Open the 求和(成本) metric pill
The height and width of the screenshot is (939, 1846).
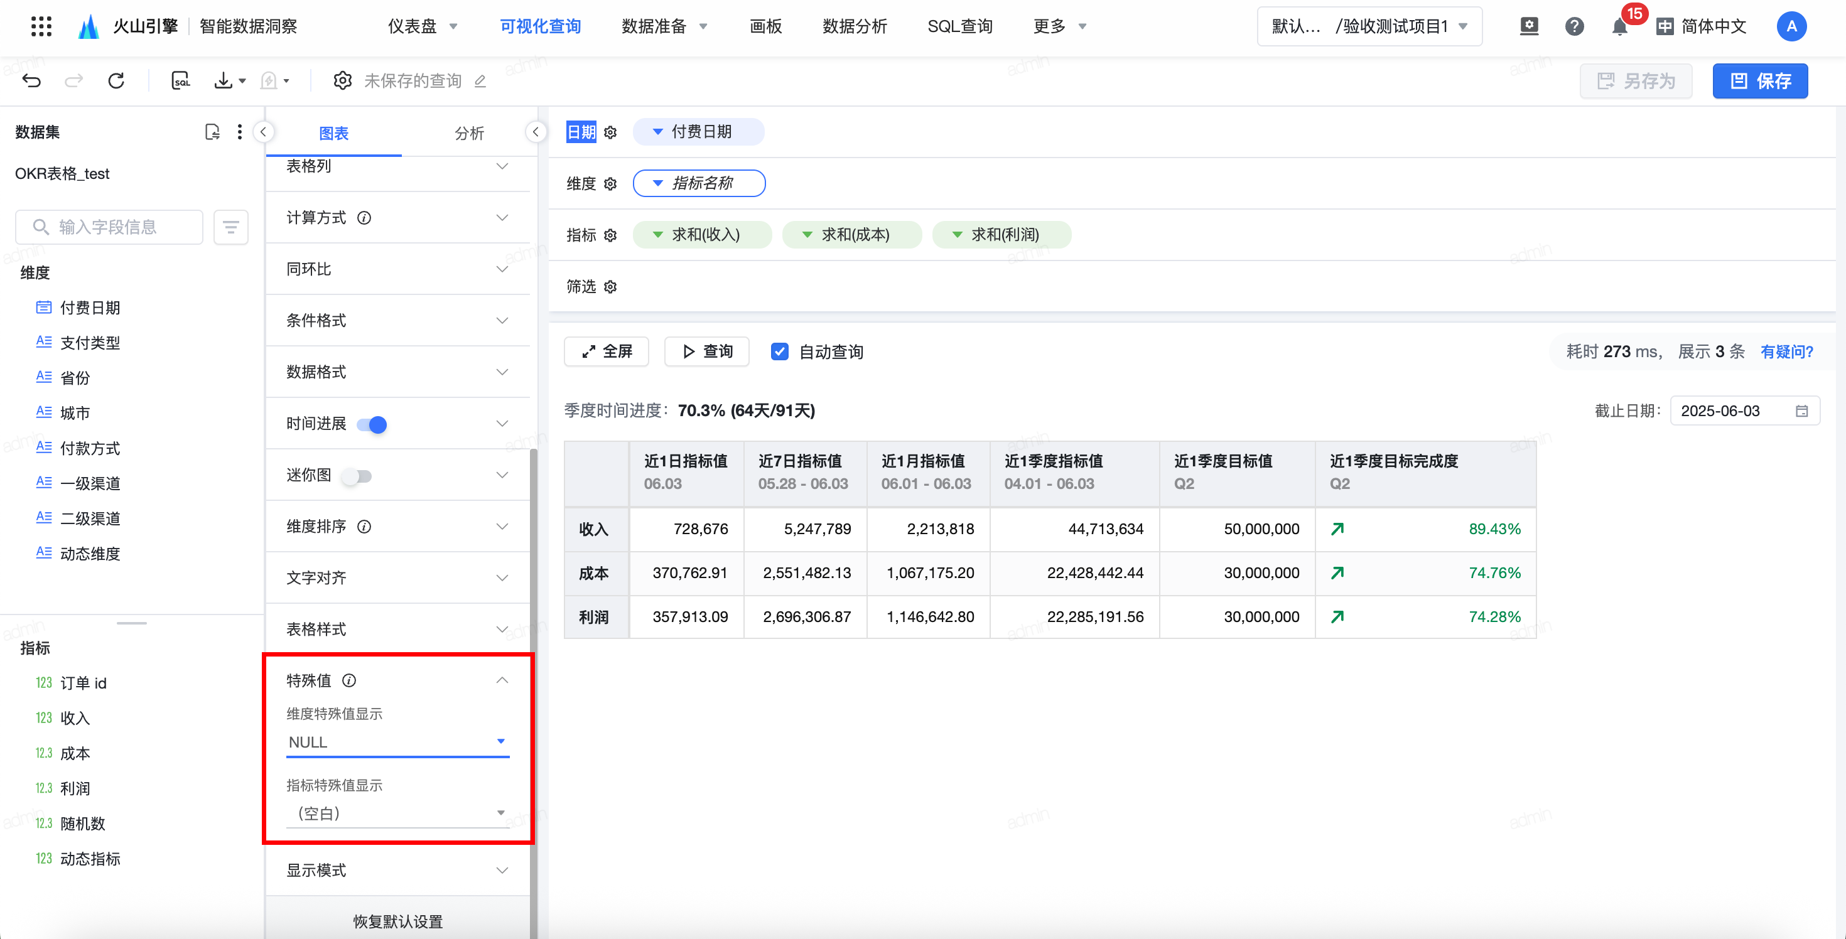[x=851, y=235]
